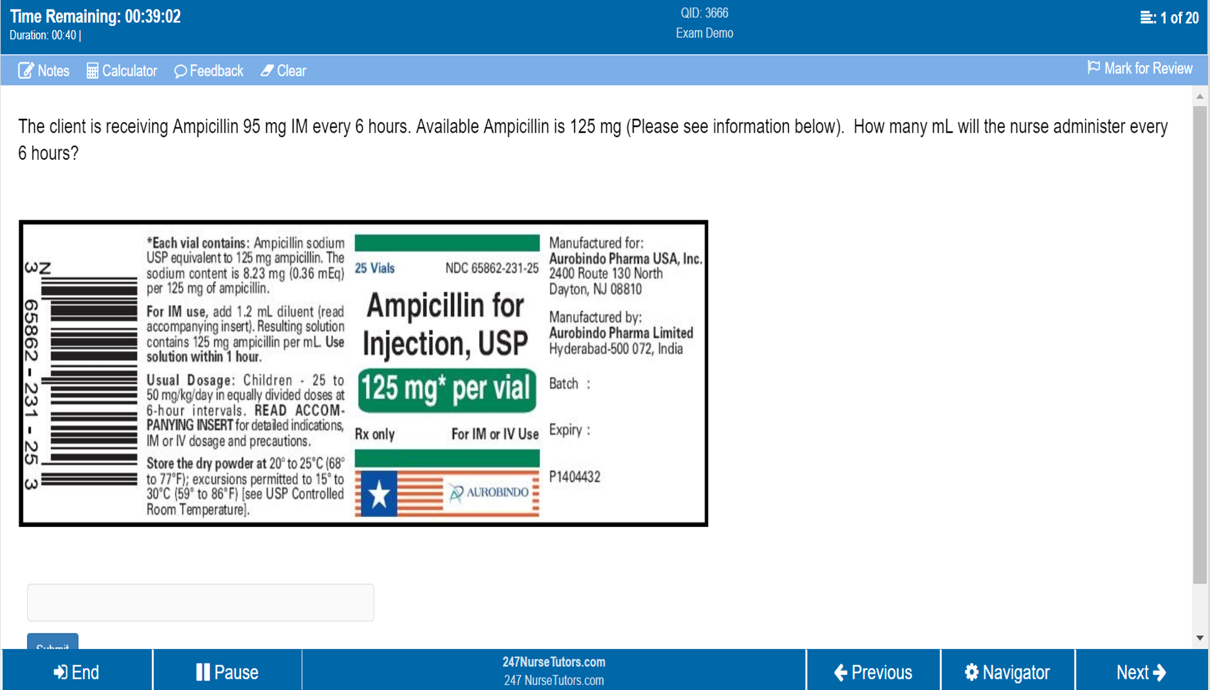Open the Calculator tool icon

click(93, 71)
